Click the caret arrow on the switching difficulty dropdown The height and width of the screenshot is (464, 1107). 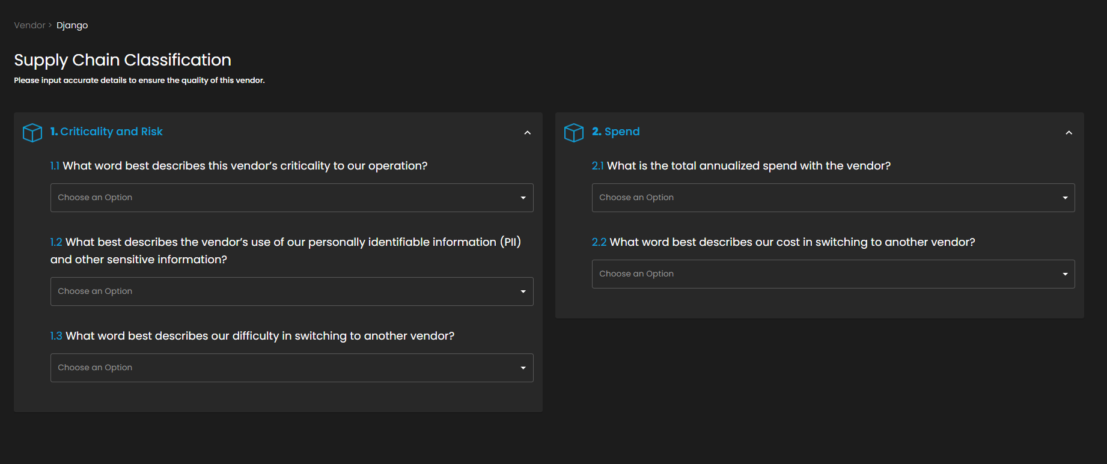(523, 368)
